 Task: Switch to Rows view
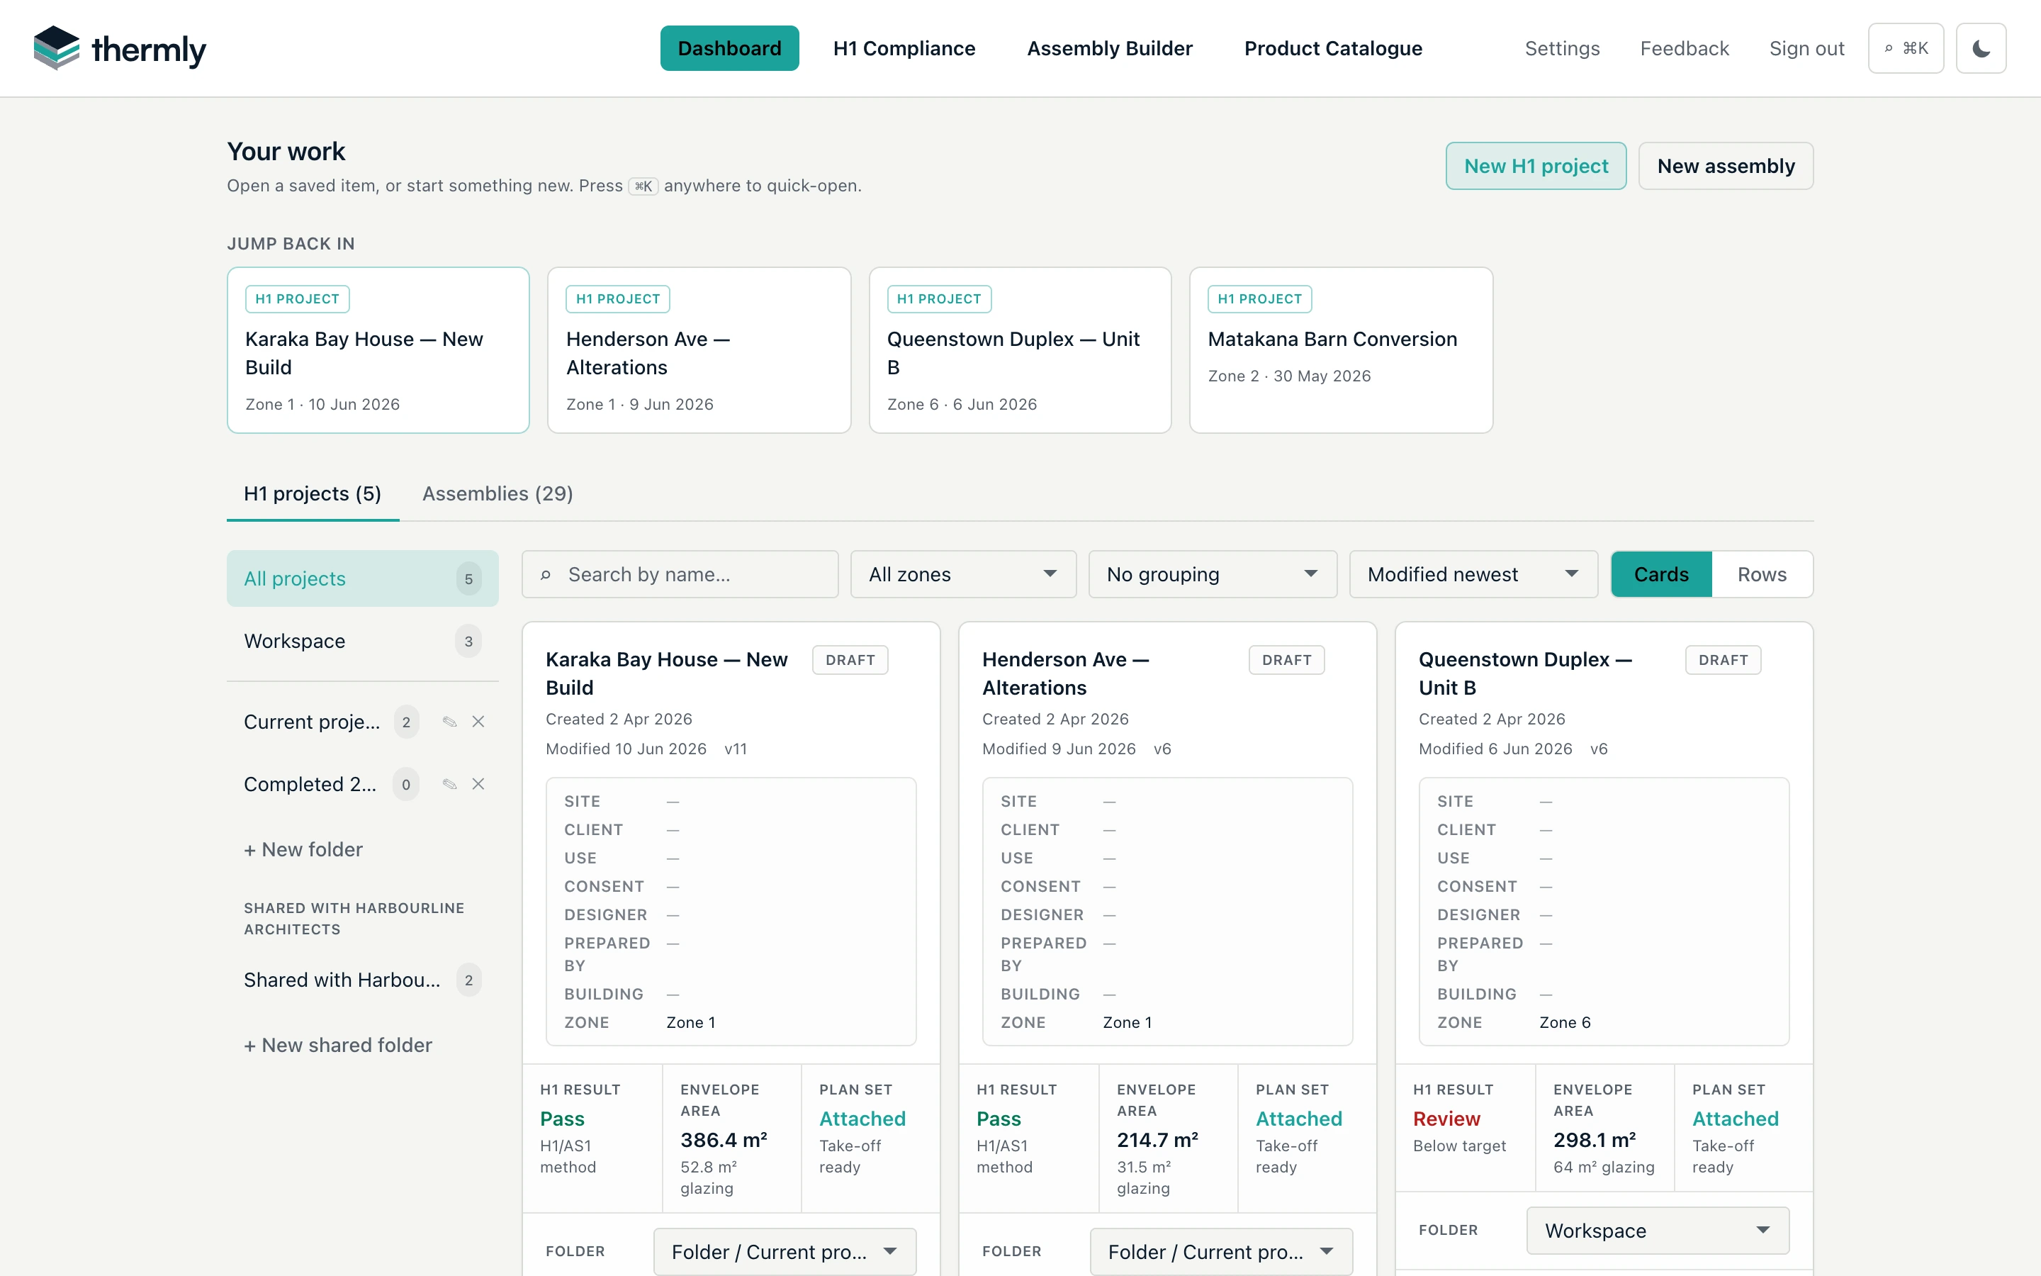click(x=1762, y=574)
